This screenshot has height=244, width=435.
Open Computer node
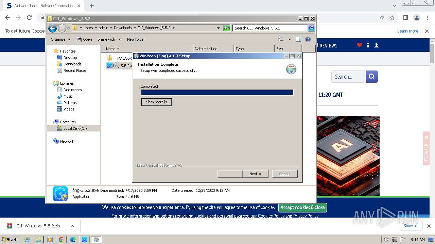click(x=68, y=122)
